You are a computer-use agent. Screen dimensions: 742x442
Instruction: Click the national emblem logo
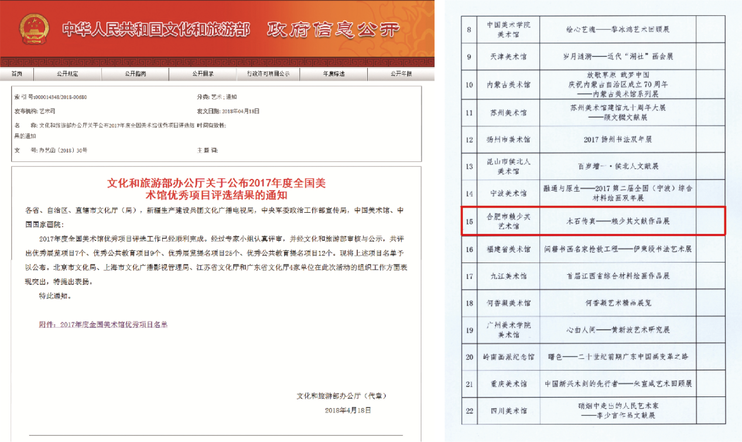point(34,28)
